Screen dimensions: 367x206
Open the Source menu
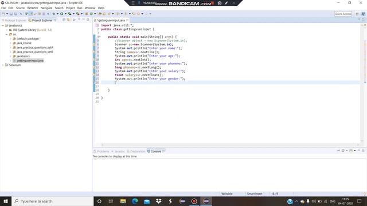click(x=20, y=8)
